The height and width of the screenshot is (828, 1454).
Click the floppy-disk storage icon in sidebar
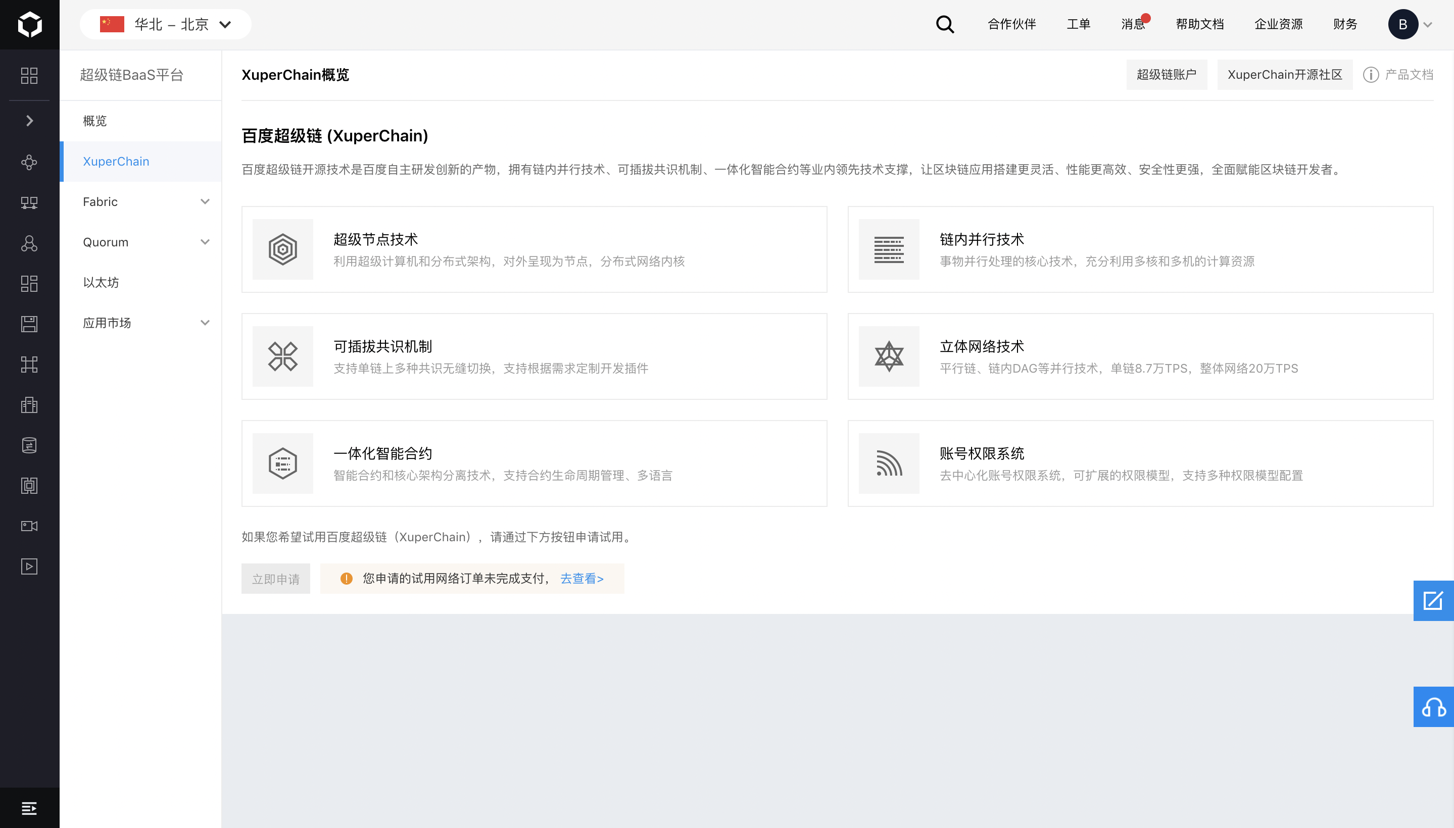click(x=29, y=324)
